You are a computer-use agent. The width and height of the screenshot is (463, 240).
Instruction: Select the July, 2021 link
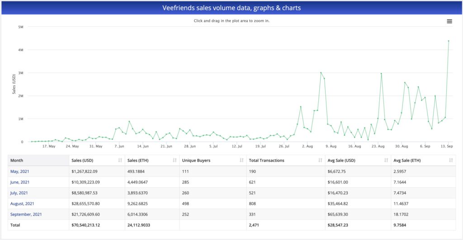[19, 193]
